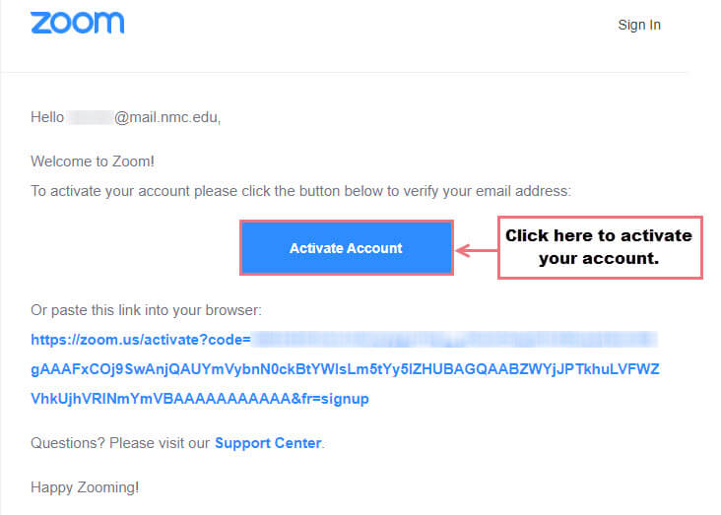Click the 'Welcome to Zoom!' line
Screen dimensions: 721x515
coord(93,161)
